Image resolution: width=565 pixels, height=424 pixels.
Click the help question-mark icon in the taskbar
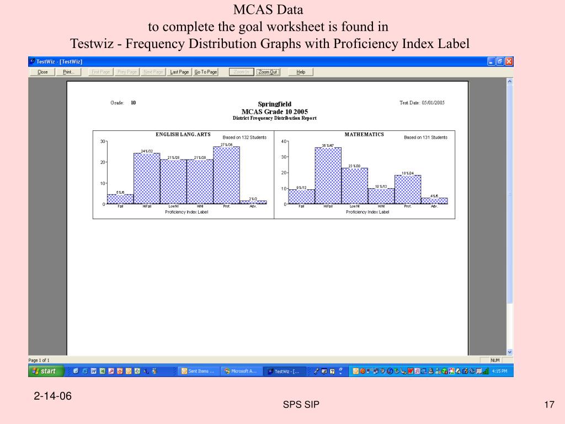click(x=332, y=371)
